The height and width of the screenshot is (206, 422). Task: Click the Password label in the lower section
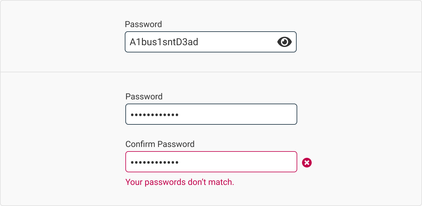point(144,97)
